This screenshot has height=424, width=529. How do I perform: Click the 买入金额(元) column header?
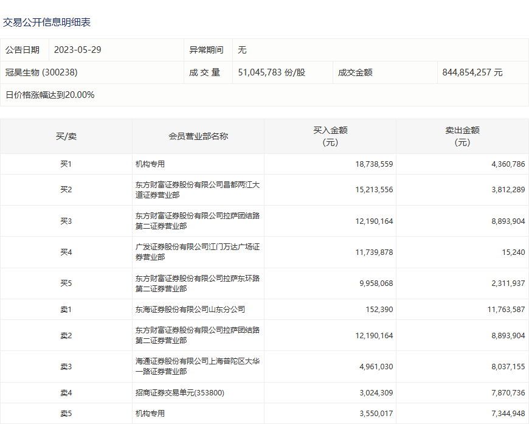pyautogui.click(x=330, y=136)
